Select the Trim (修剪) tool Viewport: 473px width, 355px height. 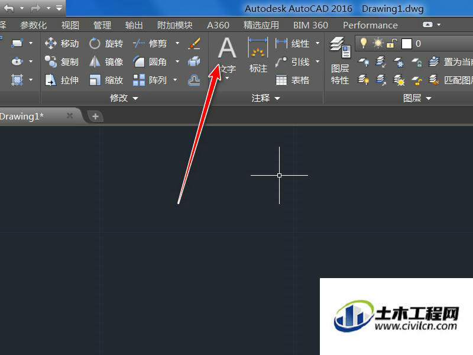(x=150, y=43)
